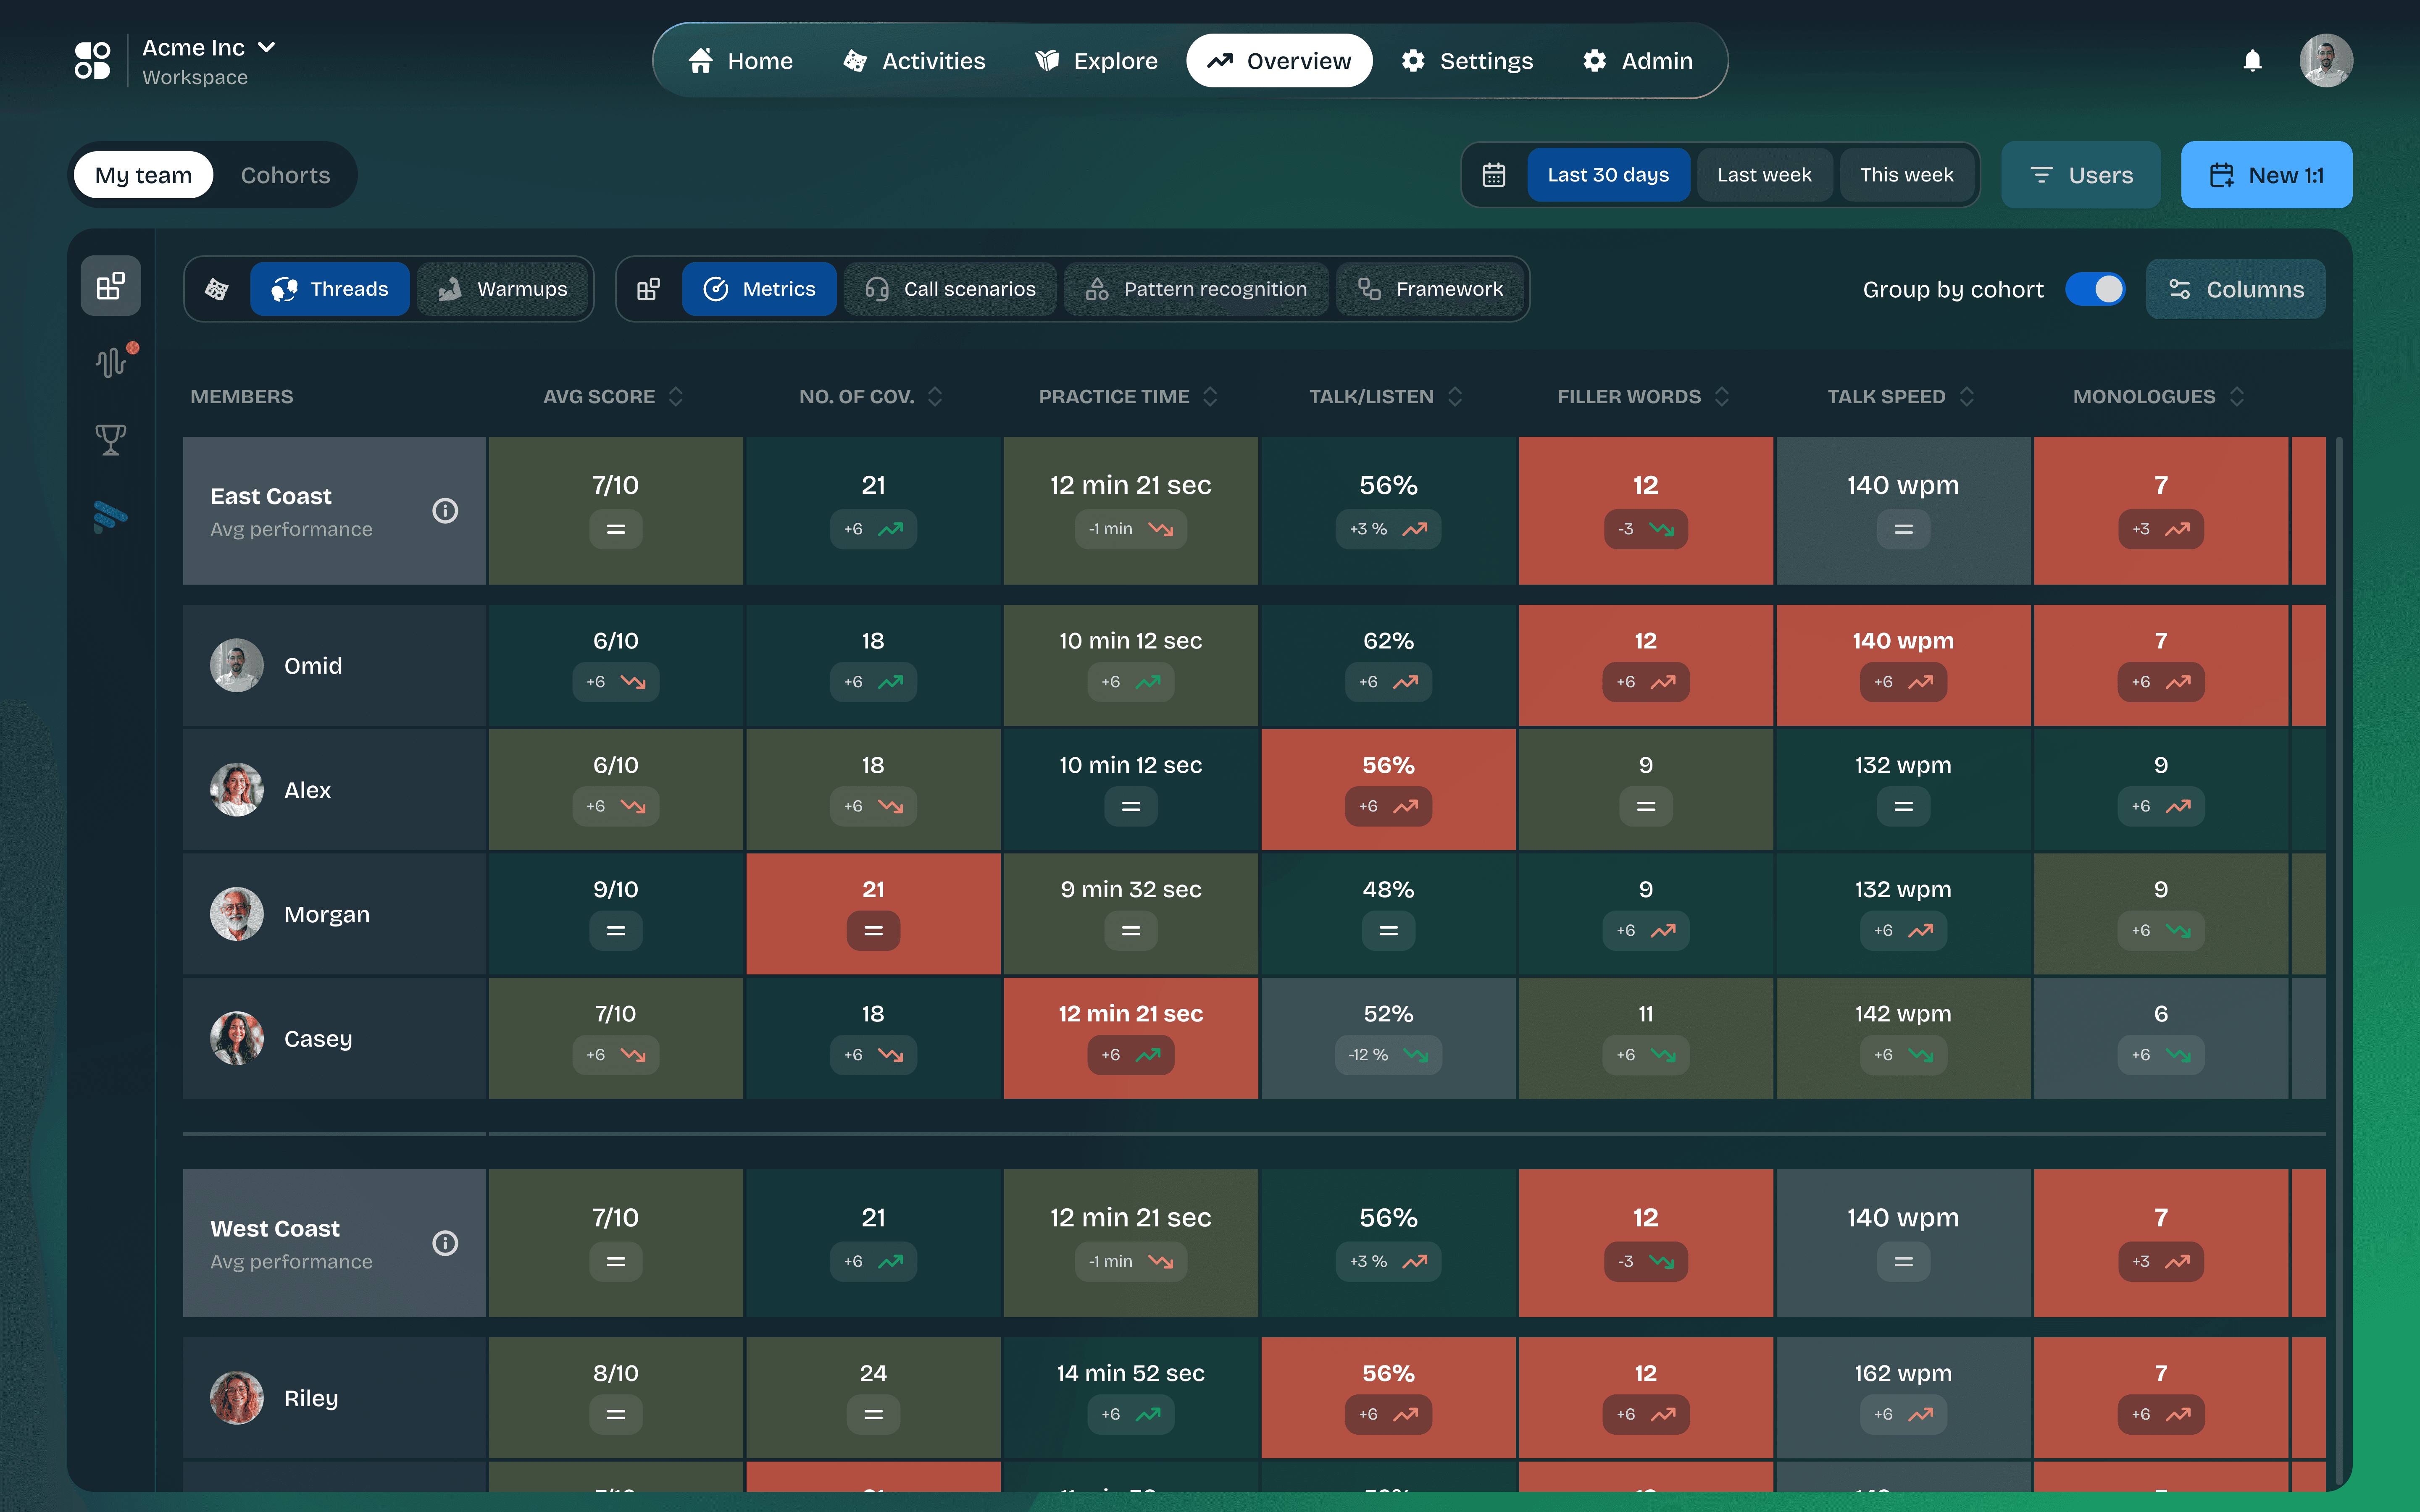Click the West Coast info icon
This screenshot has width=2420, height=1512.
point(445,1243)
